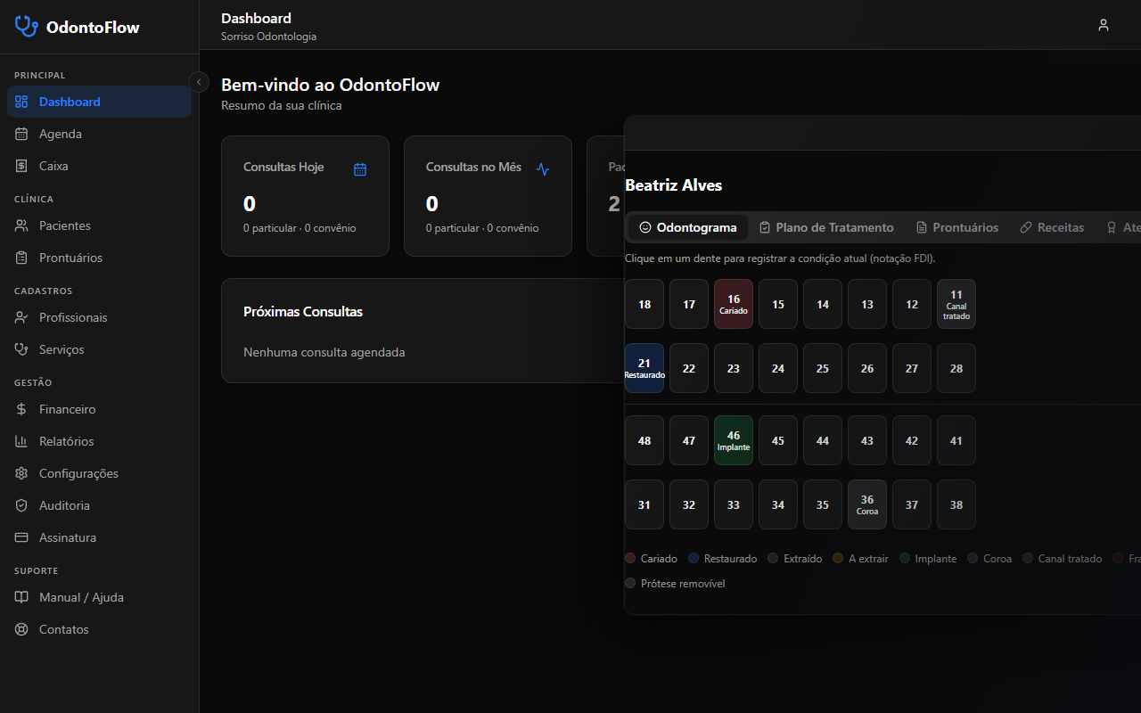Click tooth 38 in the odontogram
Viewport: 1141px width, 713px height.
(956, 504)
